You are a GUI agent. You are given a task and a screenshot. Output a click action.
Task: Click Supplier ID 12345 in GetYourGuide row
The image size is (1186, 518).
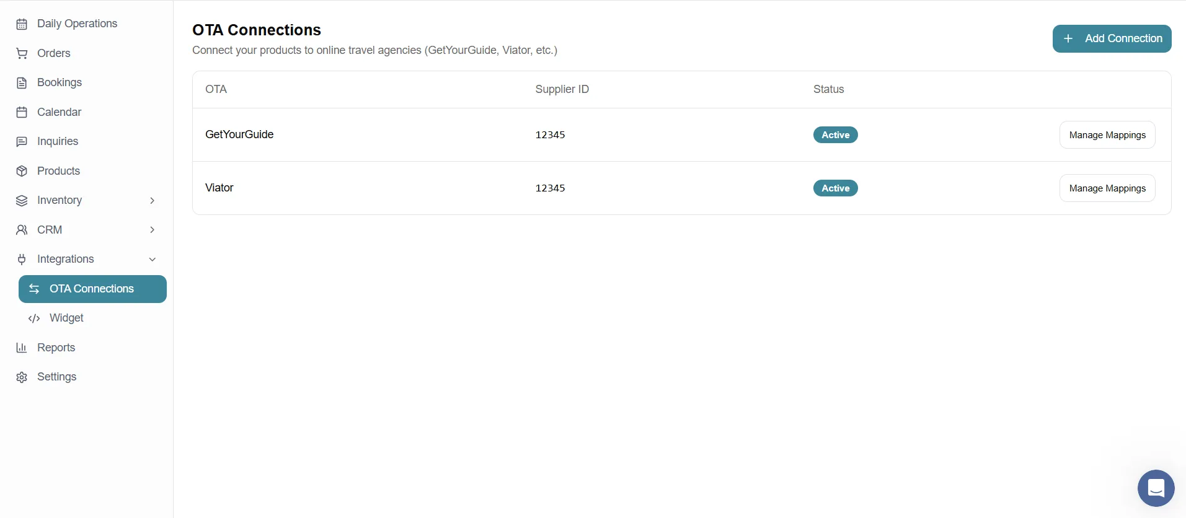(x=551, y=135)
